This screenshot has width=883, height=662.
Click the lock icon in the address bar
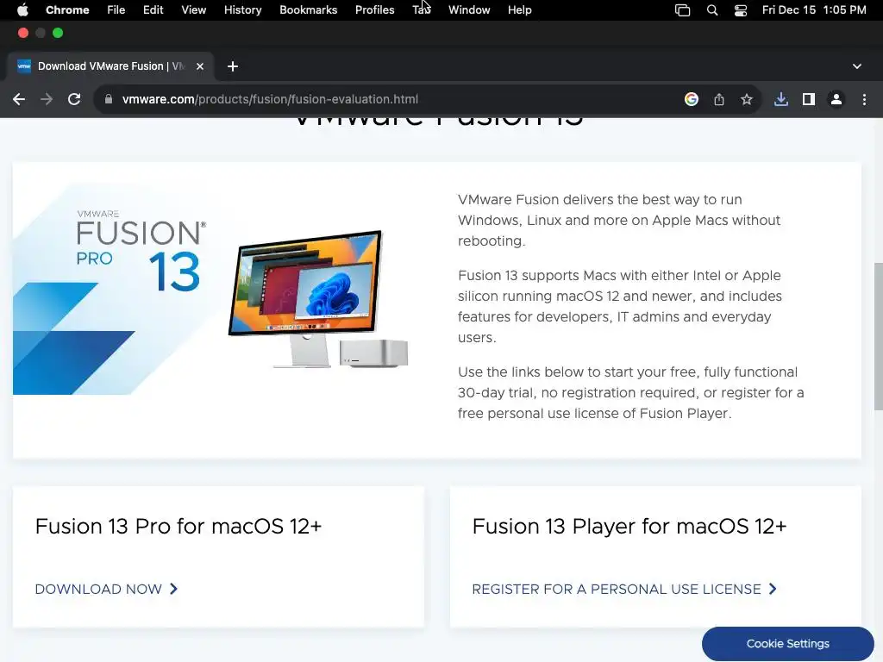pyautogui.click(x=109, y=99)
